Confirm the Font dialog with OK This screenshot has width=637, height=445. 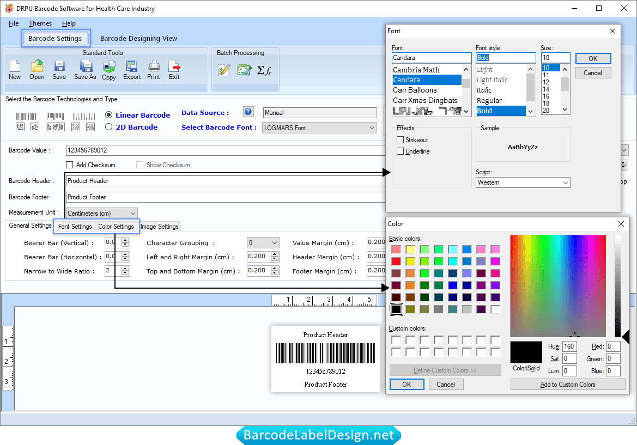pyautogui.click(x=593, y=58)
